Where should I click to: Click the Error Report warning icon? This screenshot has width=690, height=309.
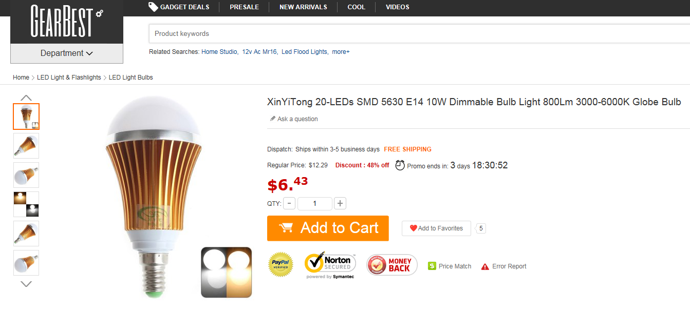(x=485, y=266)
